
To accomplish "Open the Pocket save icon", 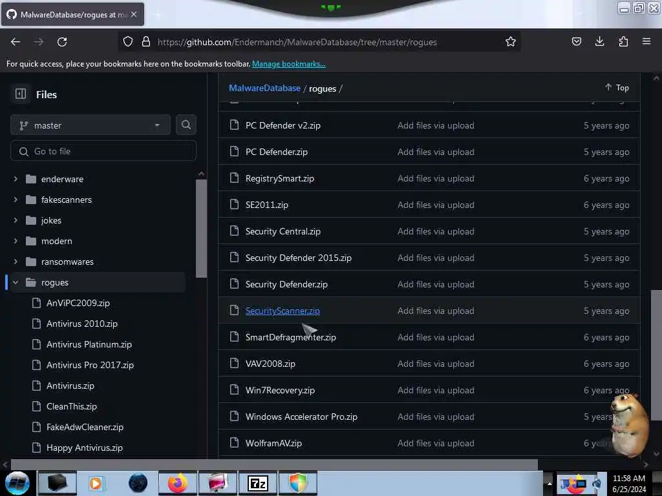I will click(x=576, y=41).
